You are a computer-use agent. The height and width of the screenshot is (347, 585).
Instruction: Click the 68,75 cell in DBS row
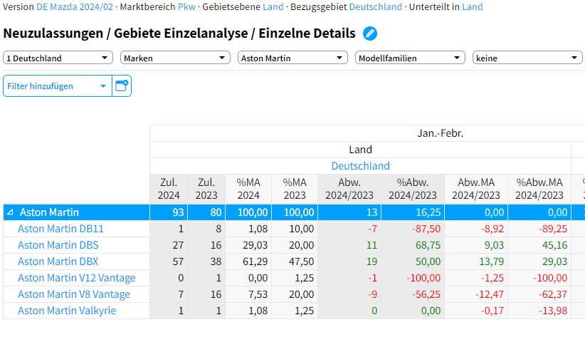click(413, 245)
